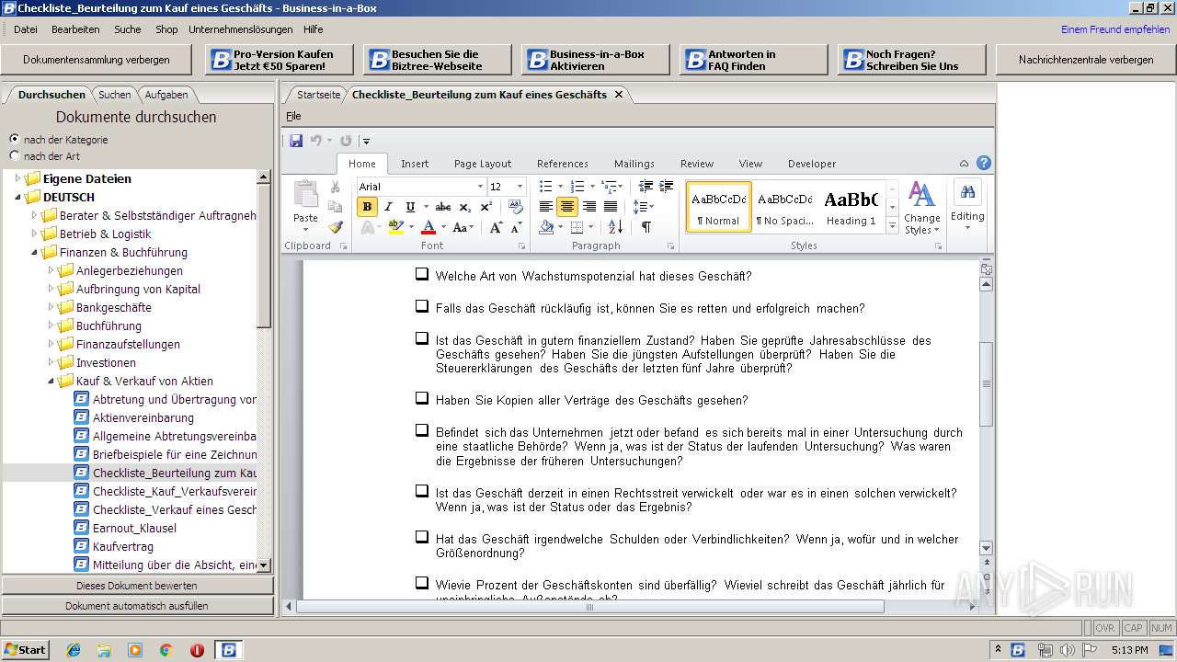Apply strikethrough formatting
The image size is (1177, 662).
pos(443,207)
